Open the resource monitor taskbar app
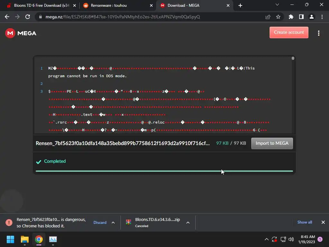329x247 pixels. click(53, 239)
